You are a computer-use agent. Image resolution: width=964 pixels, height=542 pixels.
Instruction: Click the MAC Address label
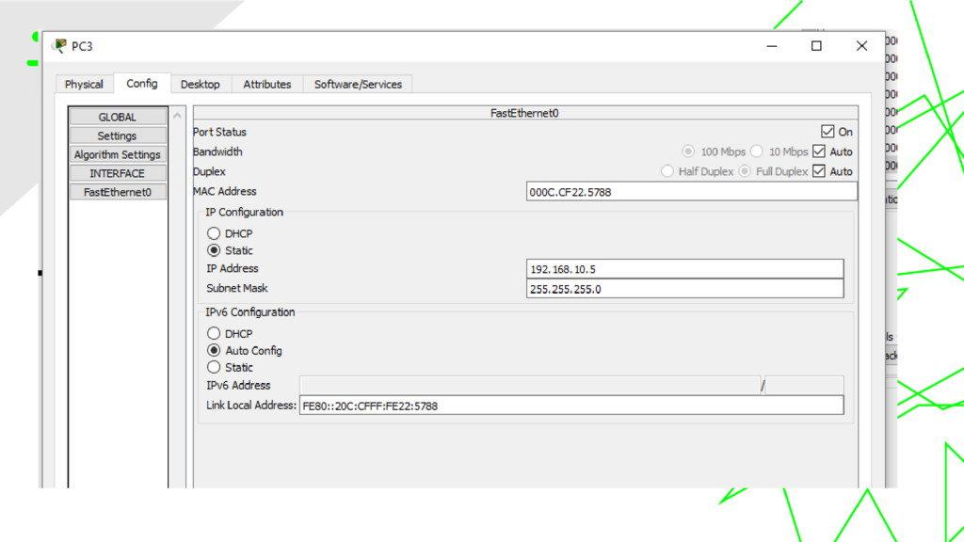(225, 192)
